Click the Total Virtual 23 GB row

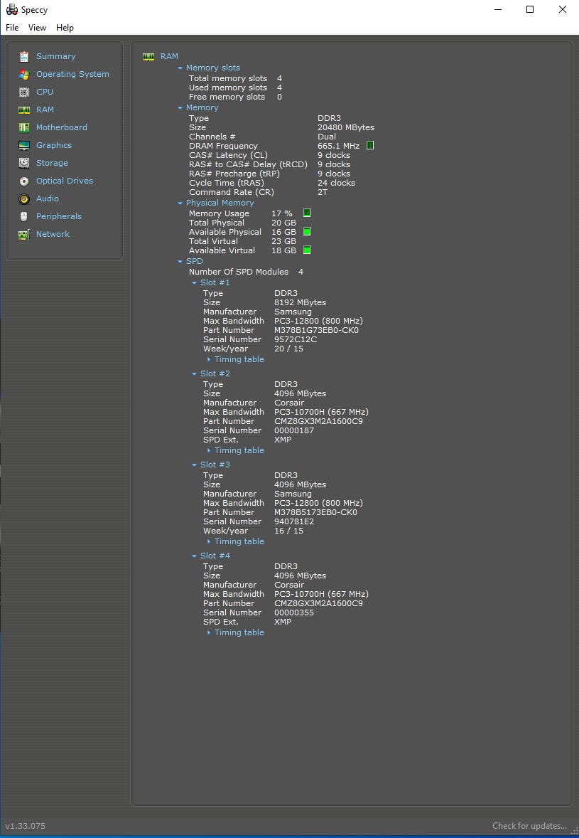[242, 241]
